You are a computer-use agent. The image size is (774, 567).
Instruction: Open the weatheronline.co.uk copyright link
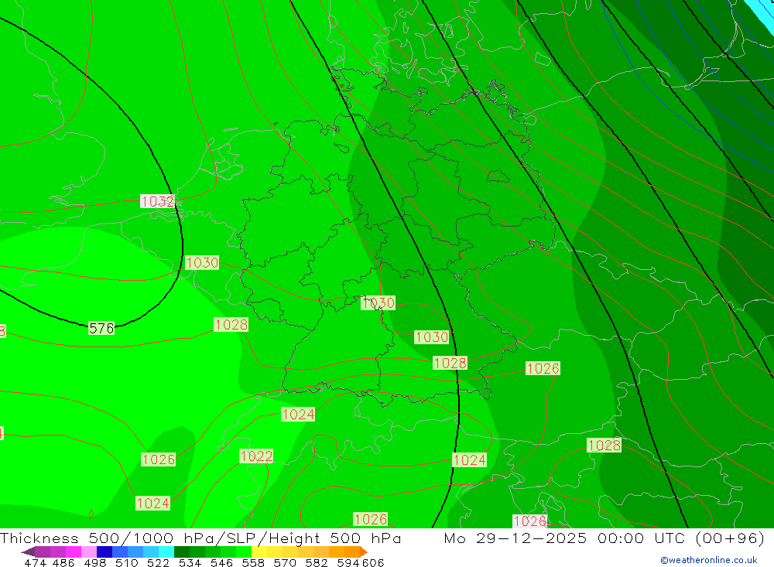[x=708, y=560]
